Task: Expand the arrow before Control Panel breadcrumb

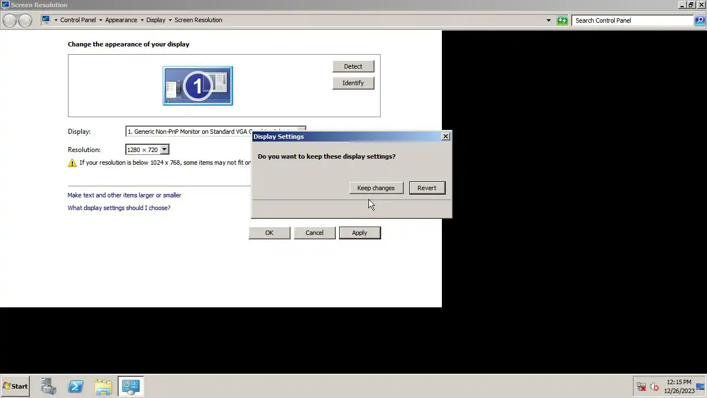Action: point(56,20)
